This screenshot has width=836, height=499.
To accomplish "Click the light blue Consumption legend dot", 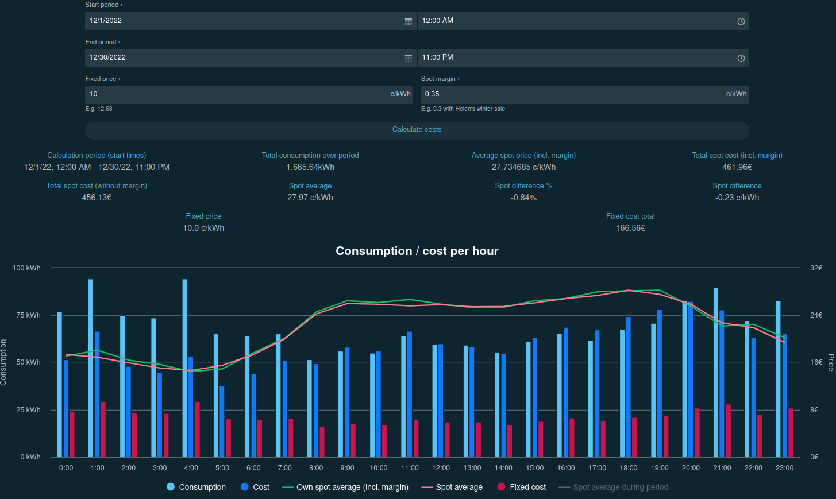I will (x=171, y=487).
